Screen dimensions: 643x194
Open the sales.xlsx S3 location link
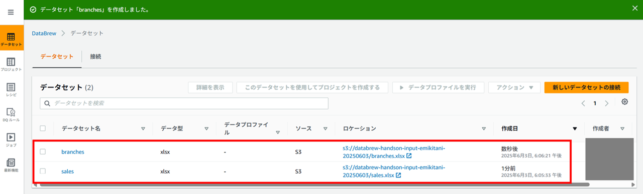coord(394,171)
